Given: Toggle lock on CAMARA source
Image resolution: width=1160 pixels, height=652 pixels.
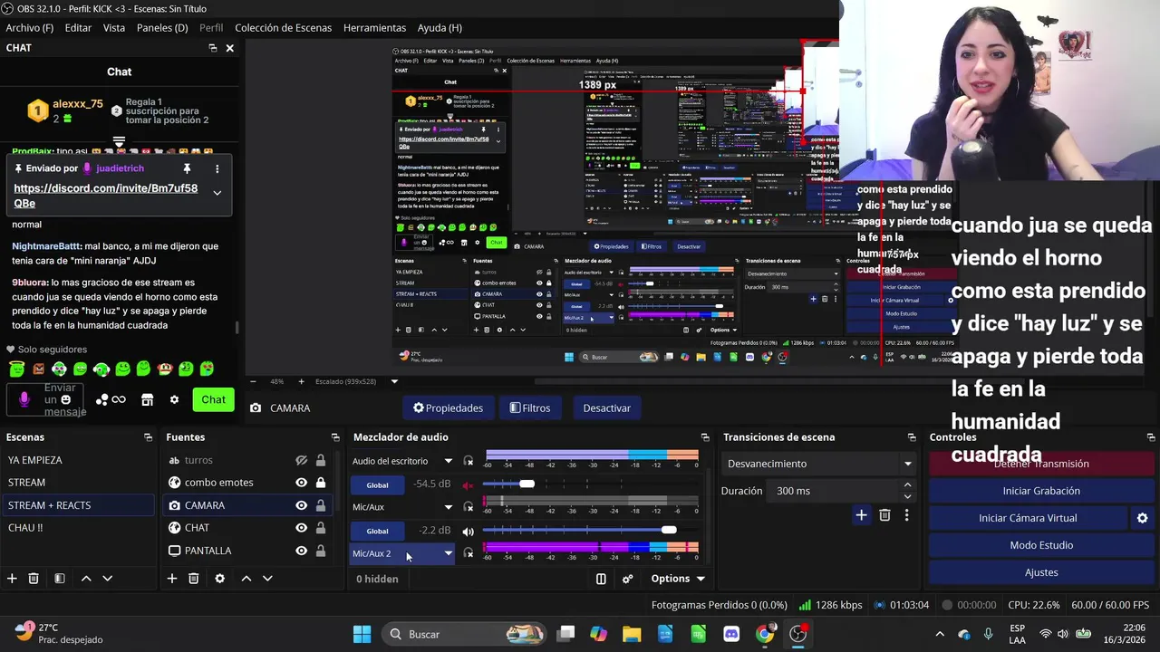Looking at the screenshot, I should click(321, 505).
